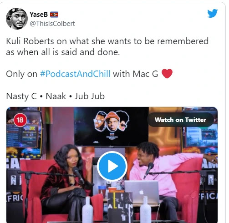Open the YaseB display name link

click(x=39, y=15)
